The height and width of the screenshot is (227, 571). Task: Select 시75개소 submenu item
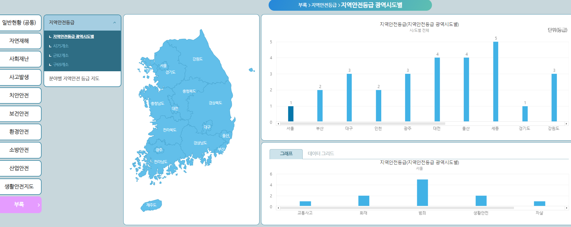click(x=61, y=46)
